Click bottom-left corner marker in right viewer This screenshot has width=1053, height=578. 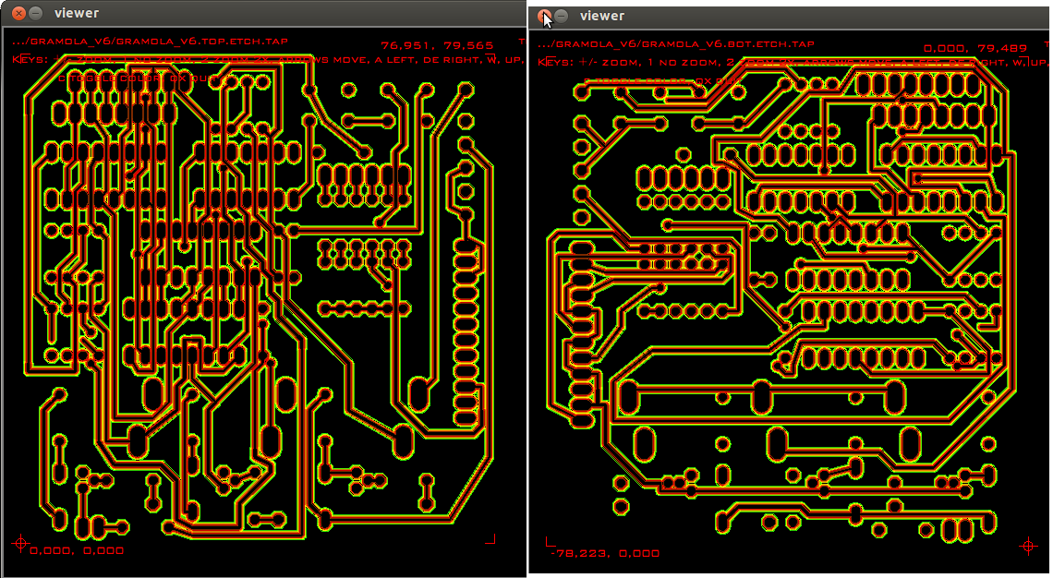click(550, 541)
